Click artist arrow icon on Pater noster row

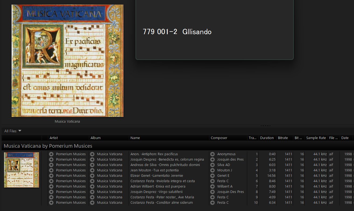[x=51, y=197]
